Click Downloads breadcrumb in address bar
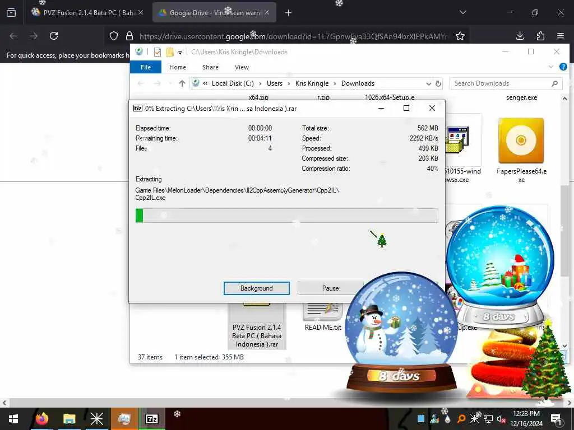The width and height of the screenshot is (574, 430). pyautogui.click(x=358, y=83)
